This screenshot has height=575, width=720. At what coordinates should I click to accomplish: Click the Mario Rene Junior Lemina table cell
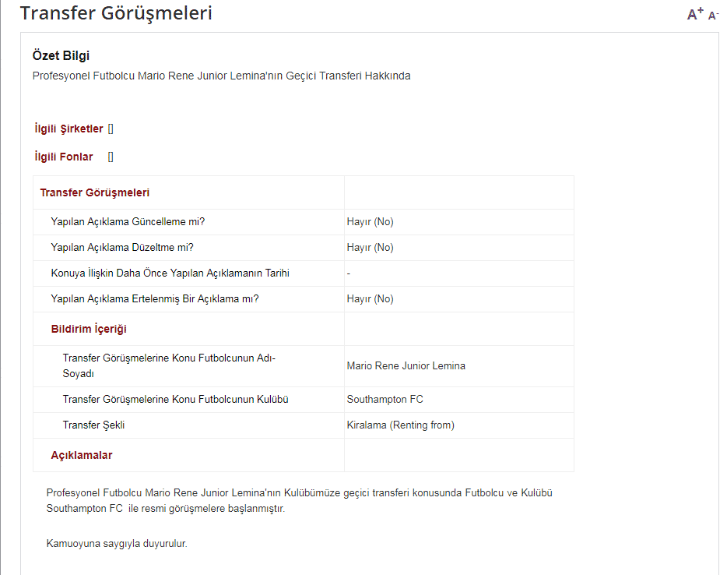coord(406,365)
